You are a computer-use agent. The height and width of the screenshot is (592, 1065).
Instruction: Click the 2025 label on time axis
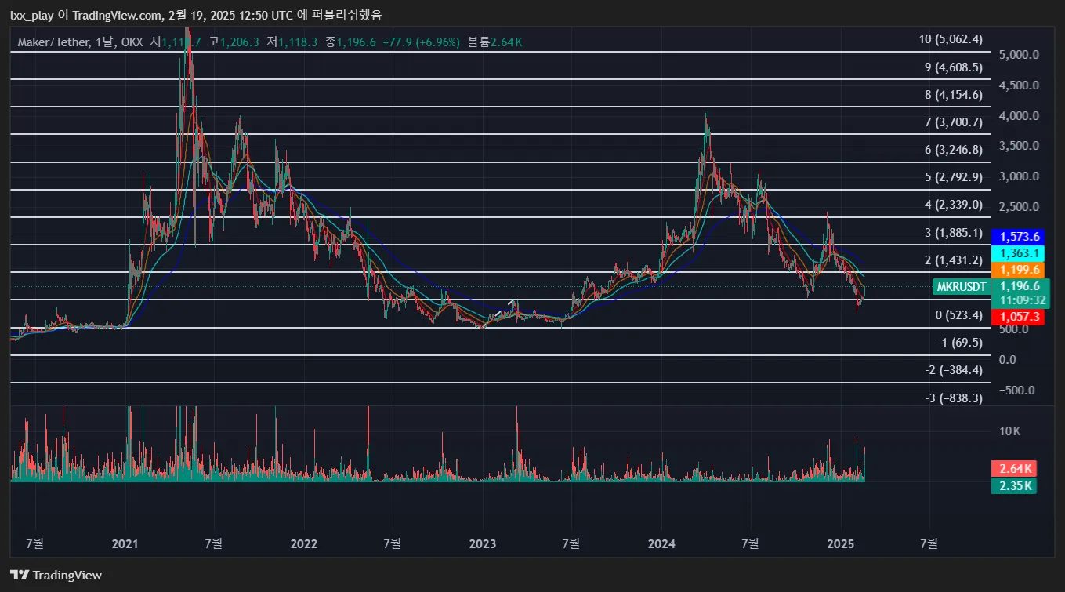pyautogui.click(x=840, y=543)
